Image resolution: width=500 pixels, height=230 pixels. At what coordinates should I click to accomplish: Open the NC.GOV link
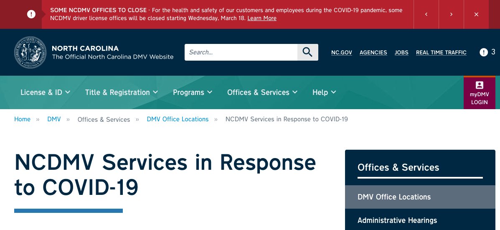[342, 52]
